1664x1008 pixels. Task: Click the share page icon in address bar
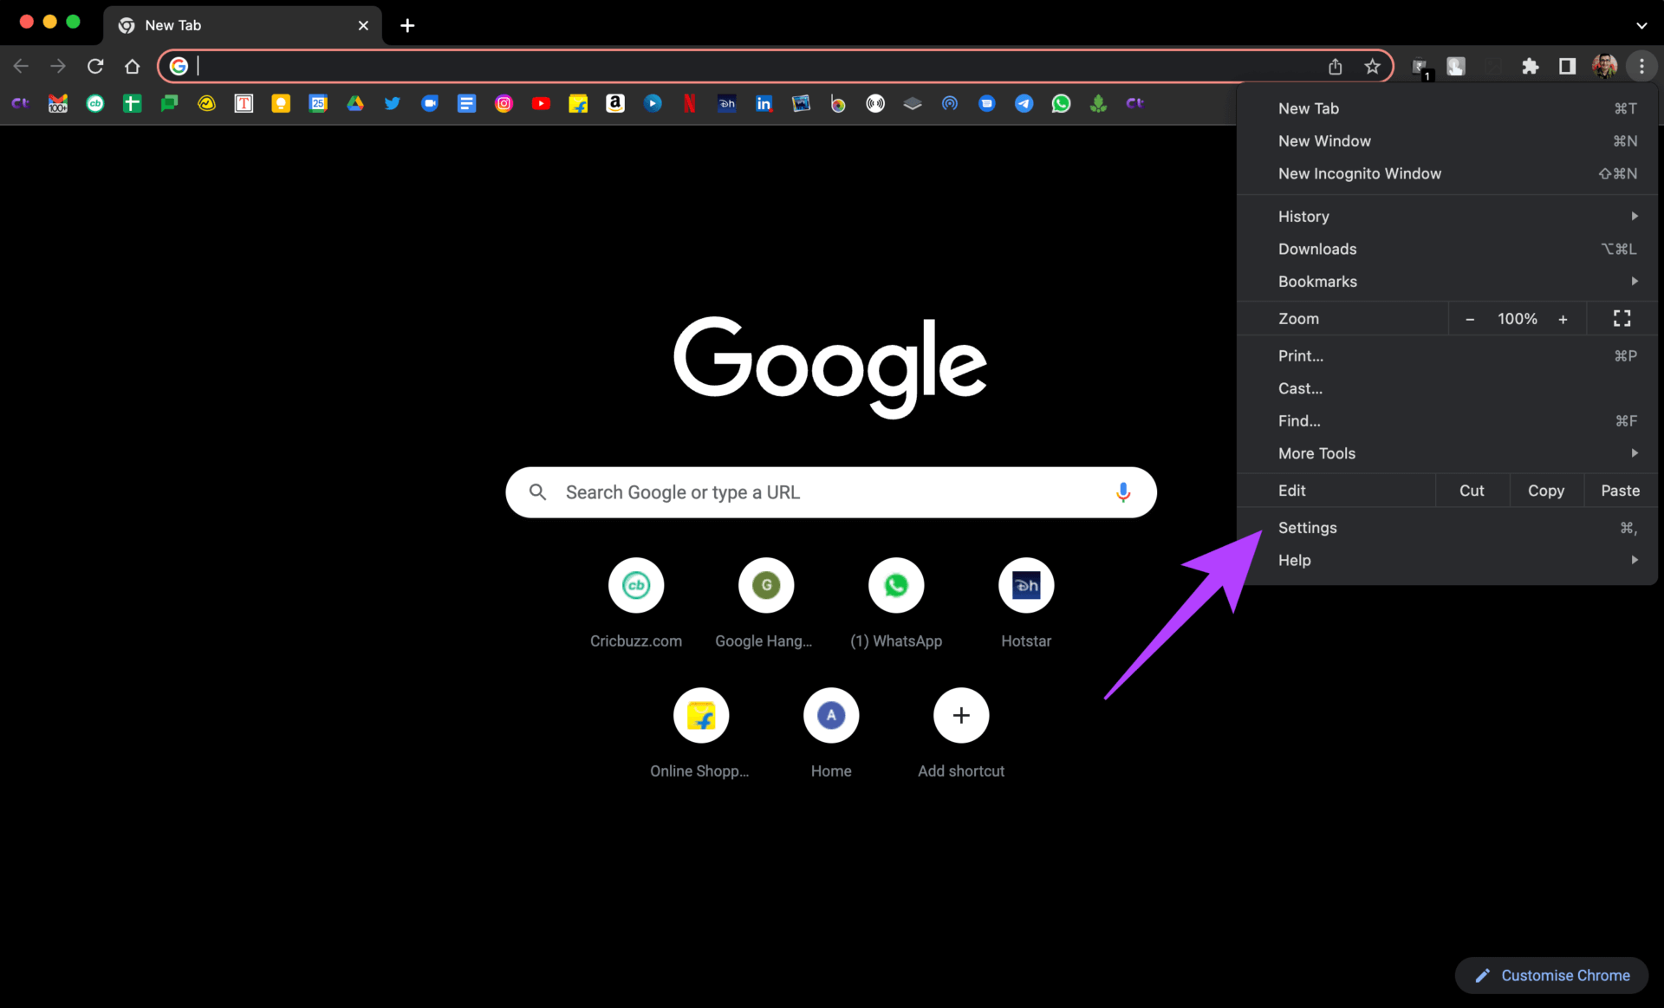1336,66
